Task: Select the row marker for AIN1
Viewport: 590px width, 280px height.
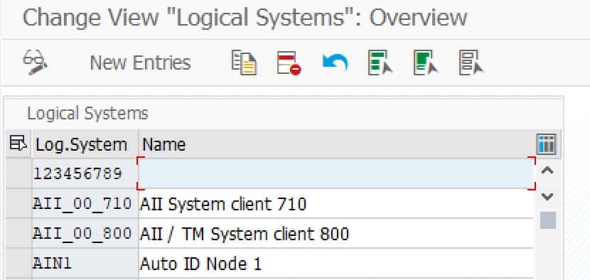Action: pyautogui.click(x=18, y=264)
